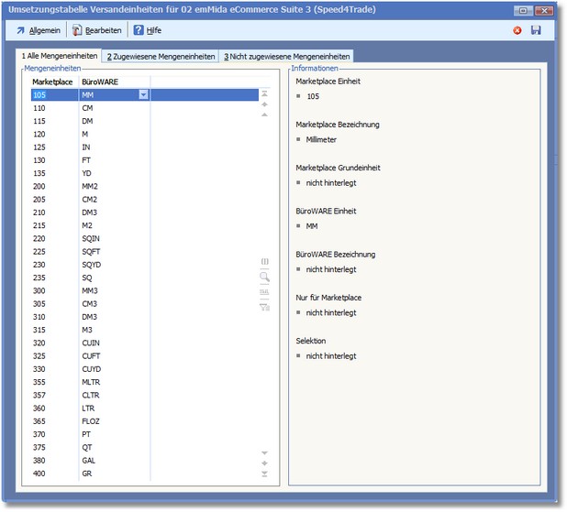Jump to last row with bottom arrow icon

[x=264, y=474]
